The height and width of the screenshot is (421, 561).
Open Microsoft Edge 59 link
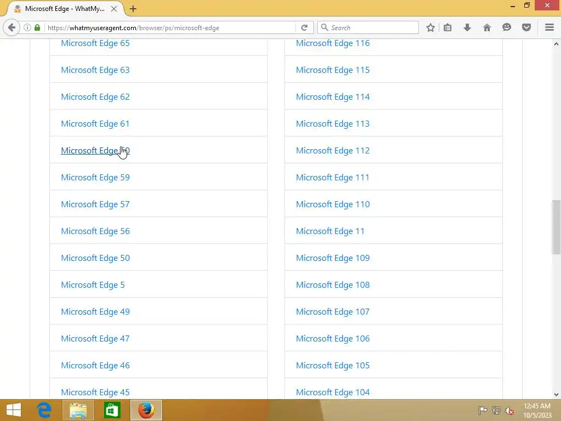[x=95, y=178]
